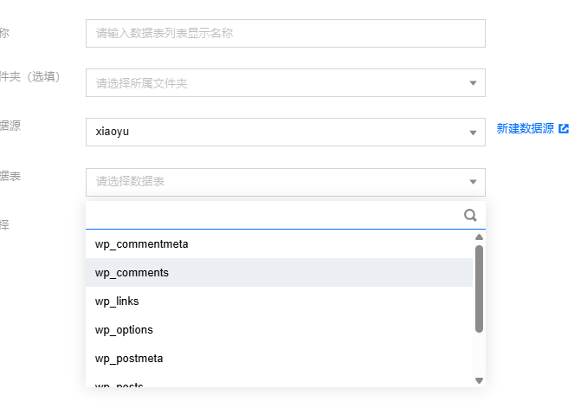The width and height of the screenshot is (587, 402).
Task: Click the table search input box
Action: (274, 215)
